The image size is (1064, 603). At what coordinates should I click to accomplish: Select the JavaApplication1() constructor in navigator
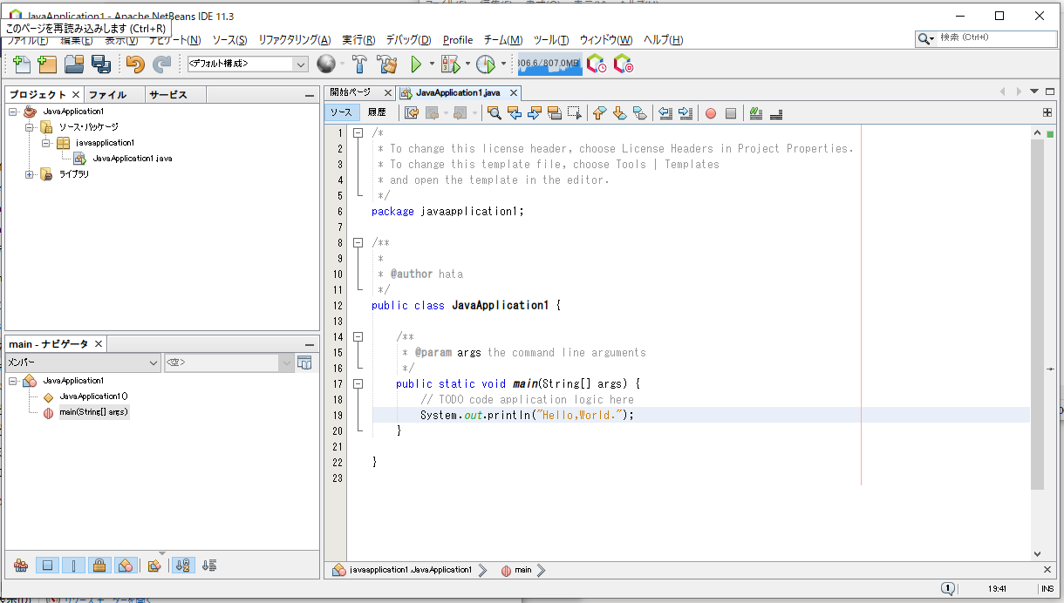[x=93, y=396]
